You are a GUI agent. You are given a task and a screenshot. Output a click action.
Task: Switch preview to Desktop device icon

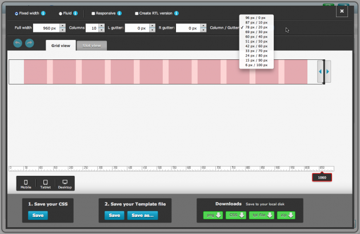(65, 183)
